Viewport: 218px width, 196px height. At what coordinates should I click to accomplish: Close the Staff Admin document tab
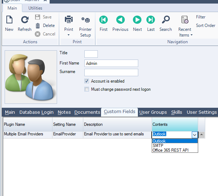pos(45,1)
